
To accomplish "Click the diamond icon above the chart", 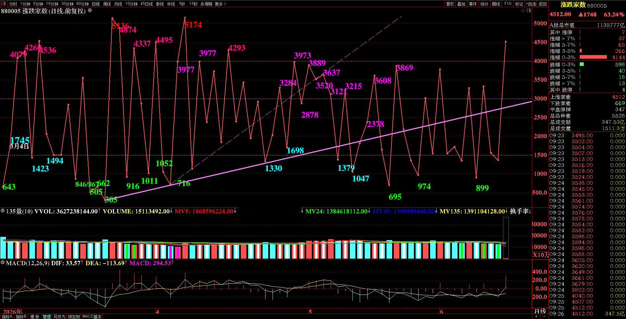I will (x=523, y=11).
